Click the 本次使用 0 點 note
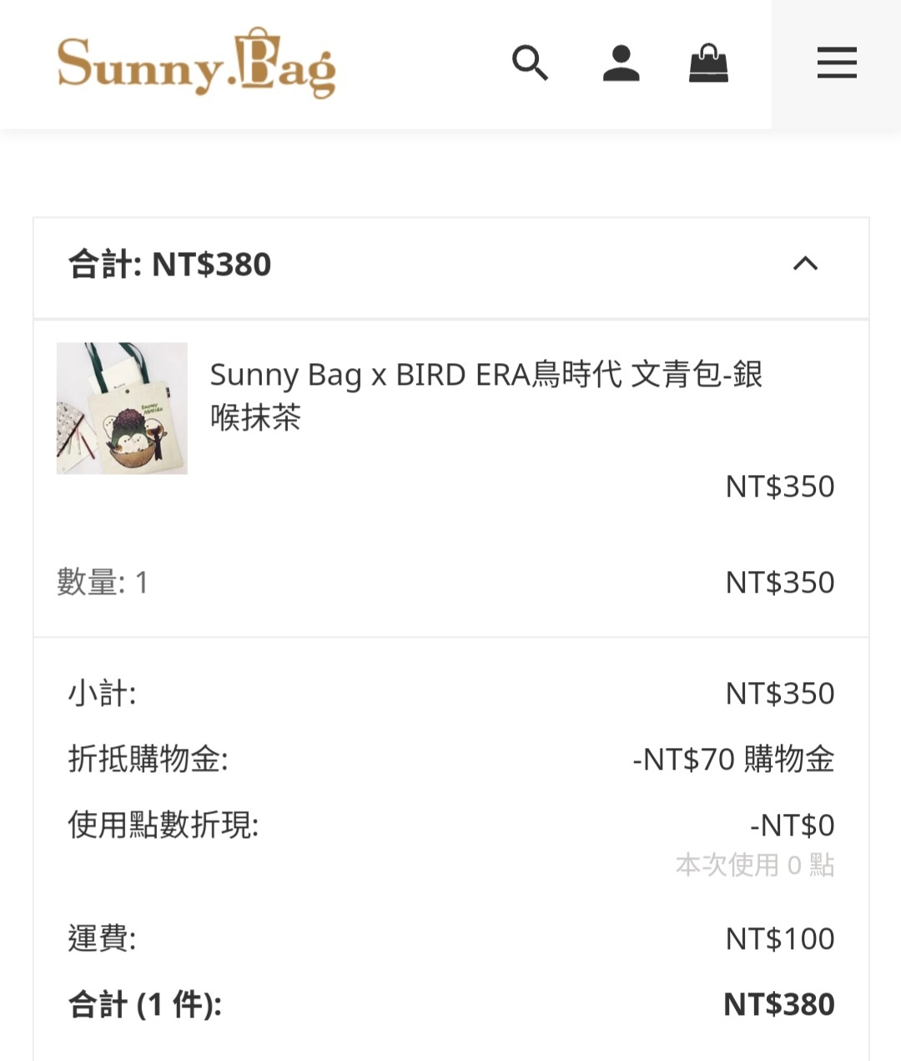 pyautogui.click(x=755, y=865)
